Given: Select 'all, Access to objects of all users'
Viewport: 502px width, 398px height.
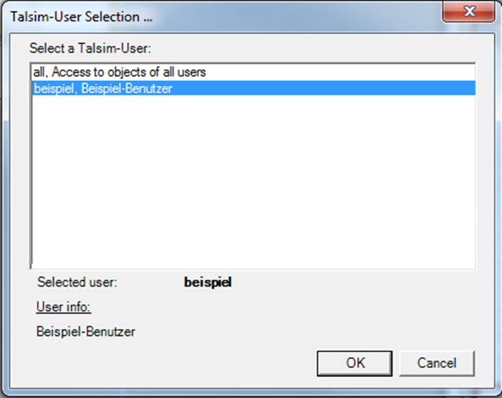Looking at the screenshot, I should pos(120,73).
